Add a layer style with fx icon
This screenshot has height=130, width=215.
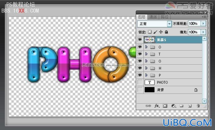tap(157, 106)
